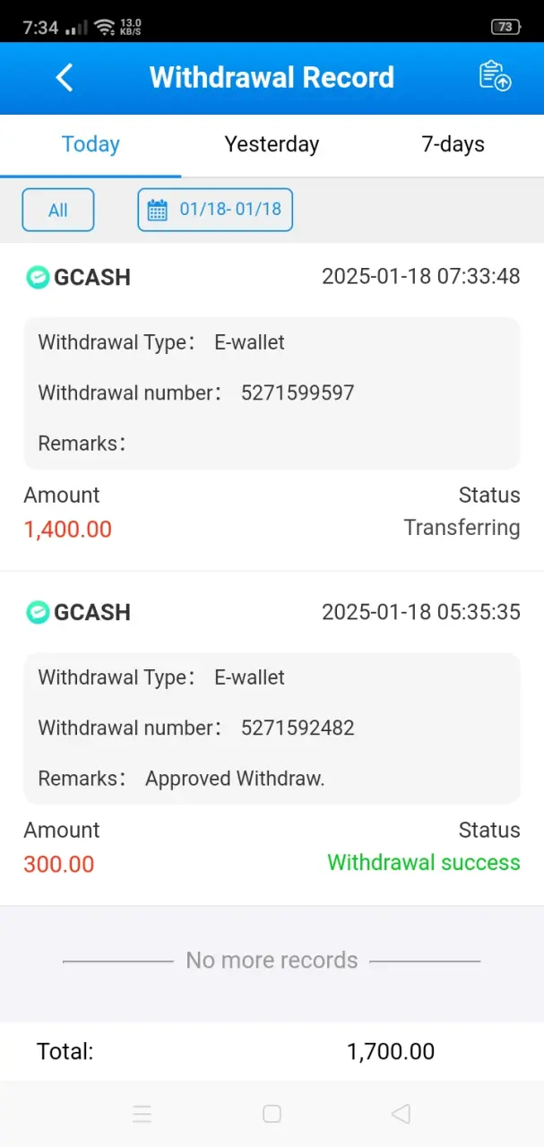
Task: Tap the Android back triangle icon
Action: point(401,1114)
